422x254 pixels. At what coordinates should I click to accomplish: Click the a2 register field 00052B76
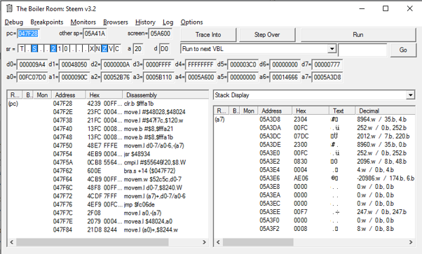point(116,78)
